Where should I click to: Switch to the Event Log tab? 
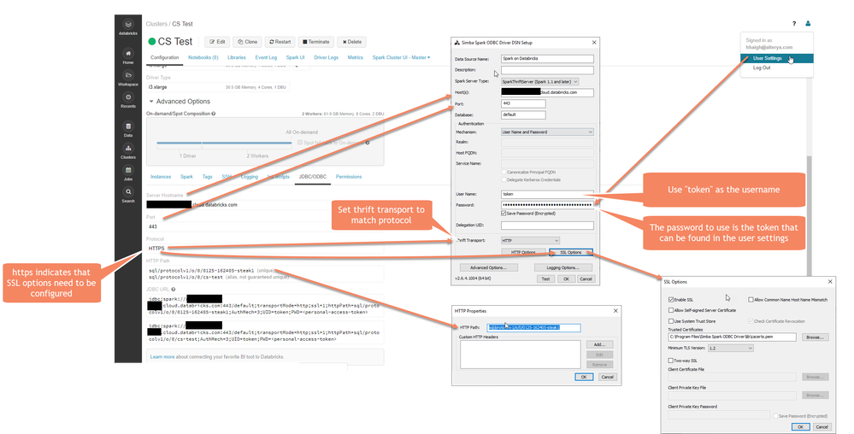tap(266, 57)
